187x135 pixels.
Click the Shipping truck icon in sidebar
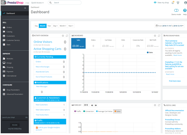click(4, 67)
